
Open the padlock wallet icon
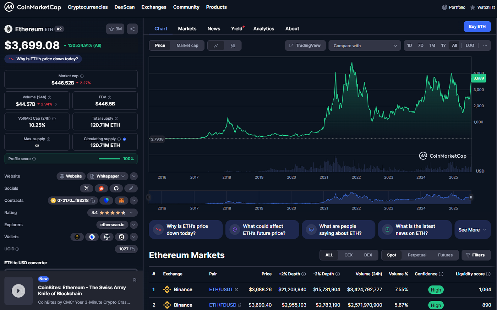(x=122, y=237)
